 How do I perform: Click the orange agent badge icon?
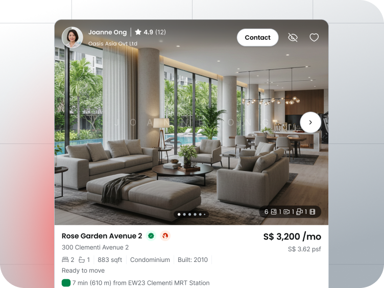pos(165,236)
